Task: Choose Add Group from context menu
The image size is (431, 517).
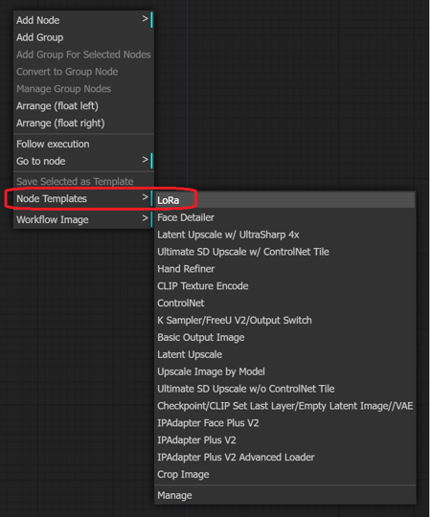Action: (x=83, y=37)
